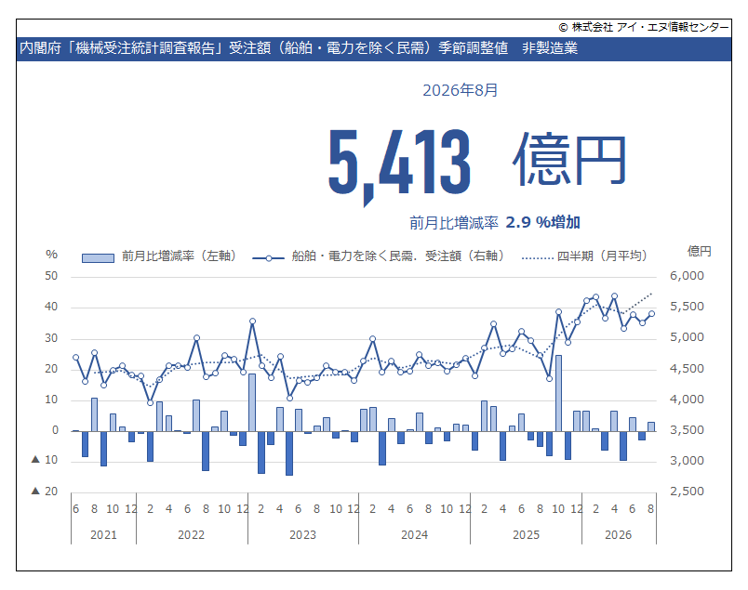Screen dimensions: 748x590
Task: Click the left axis value 50
Action: pos(51,276)
